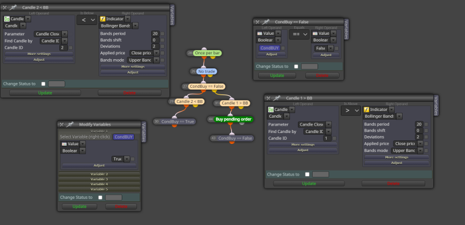Click Update in CondBuy == False panel

(x=277, y=76)
